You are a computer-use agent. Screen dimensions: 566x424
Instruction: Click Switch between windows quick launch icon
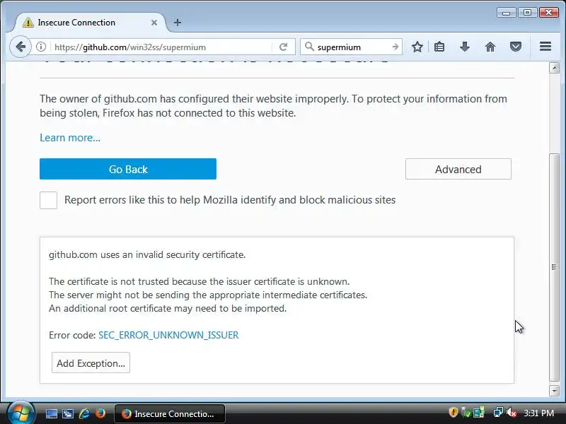coord(67,413)
